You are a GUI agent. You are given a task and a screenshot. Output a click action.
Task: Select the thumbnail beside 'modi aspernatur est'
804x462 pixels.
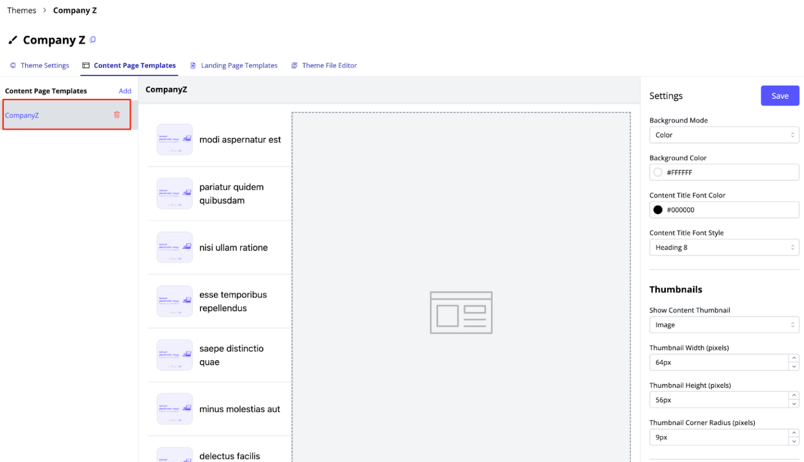click(x=174, y=140)
